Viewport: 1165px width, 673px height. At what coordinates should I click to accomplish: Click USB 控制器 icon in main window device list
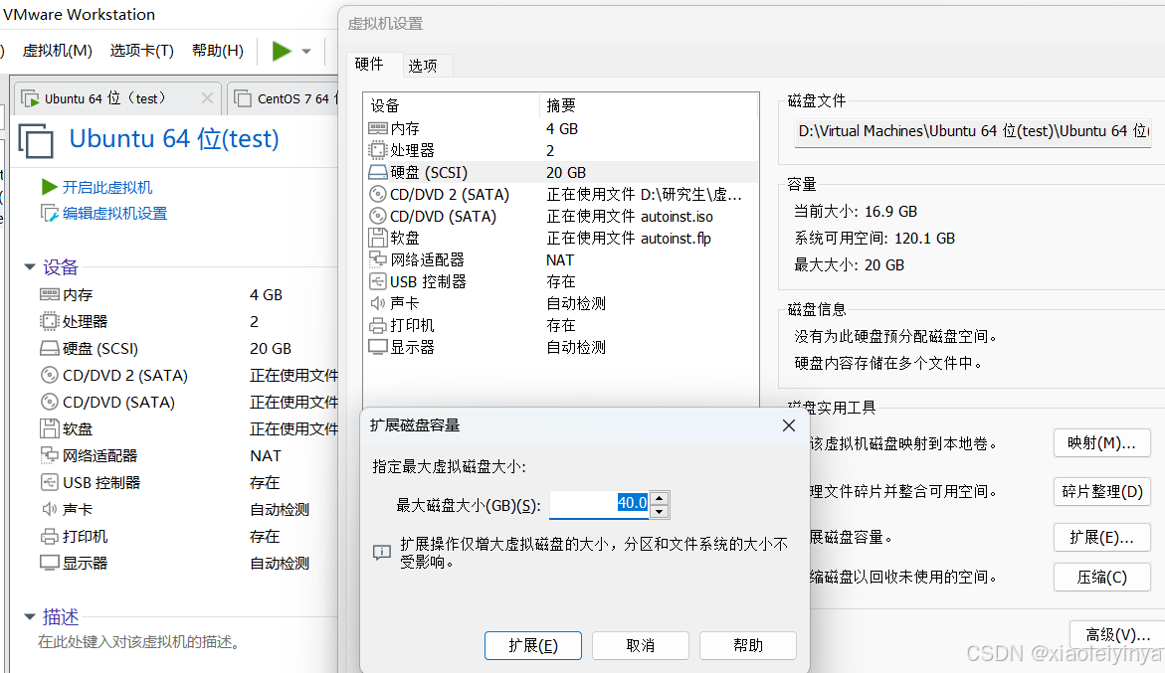pos(49,482)
